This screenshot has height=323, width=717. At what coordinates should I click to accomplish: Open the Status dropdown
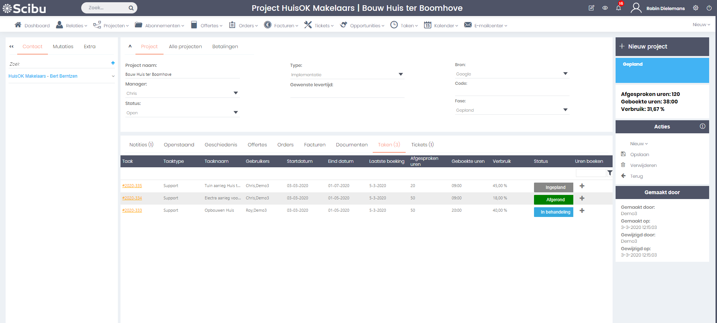click(182, 113)
